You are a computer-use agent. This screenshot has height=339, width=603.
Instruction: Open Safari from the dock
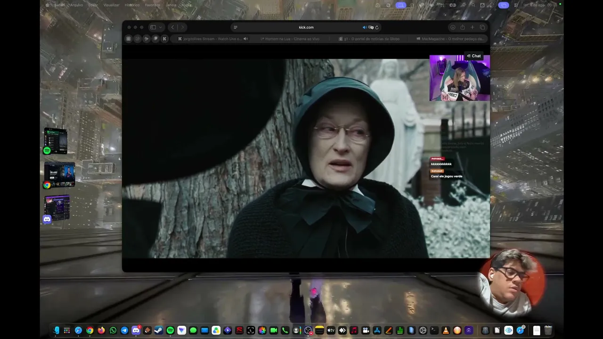pyautogui.click(x=78, y=331)
